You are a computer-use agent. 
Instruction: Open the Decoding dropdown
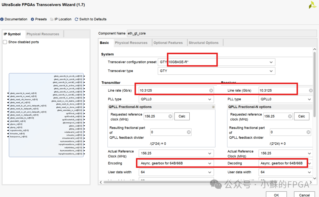[x=310, y=163]
